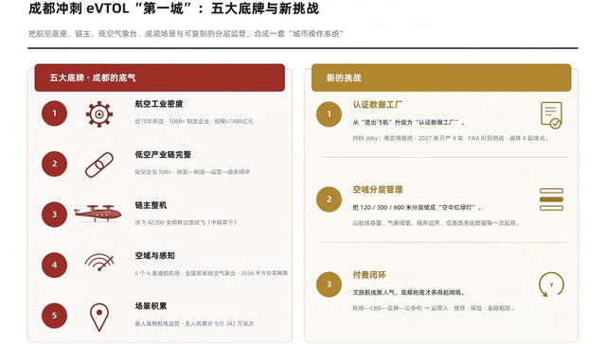The image size is (606, 344).
Task: Click the line starting 对标 Joby
Action: [x=451, y=138]
